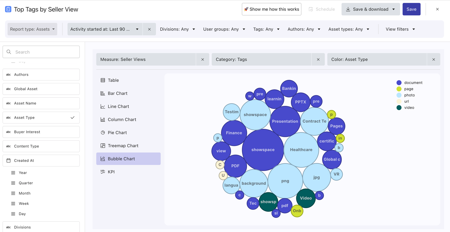
Task: Toggle the Content Type field
Action: coord(41,146)
